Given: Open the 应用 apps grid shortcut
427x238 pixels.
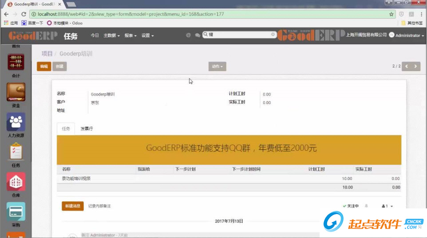Looking at the screenshot, I should pos(11,23).
